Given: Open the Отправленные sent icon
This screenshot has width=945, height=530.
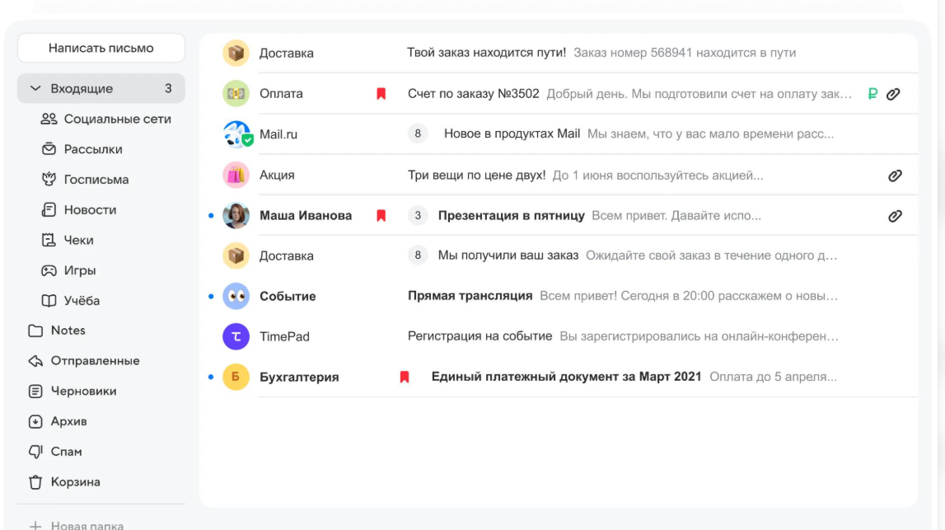Looking at the screenshot, I should coord(35,360).
